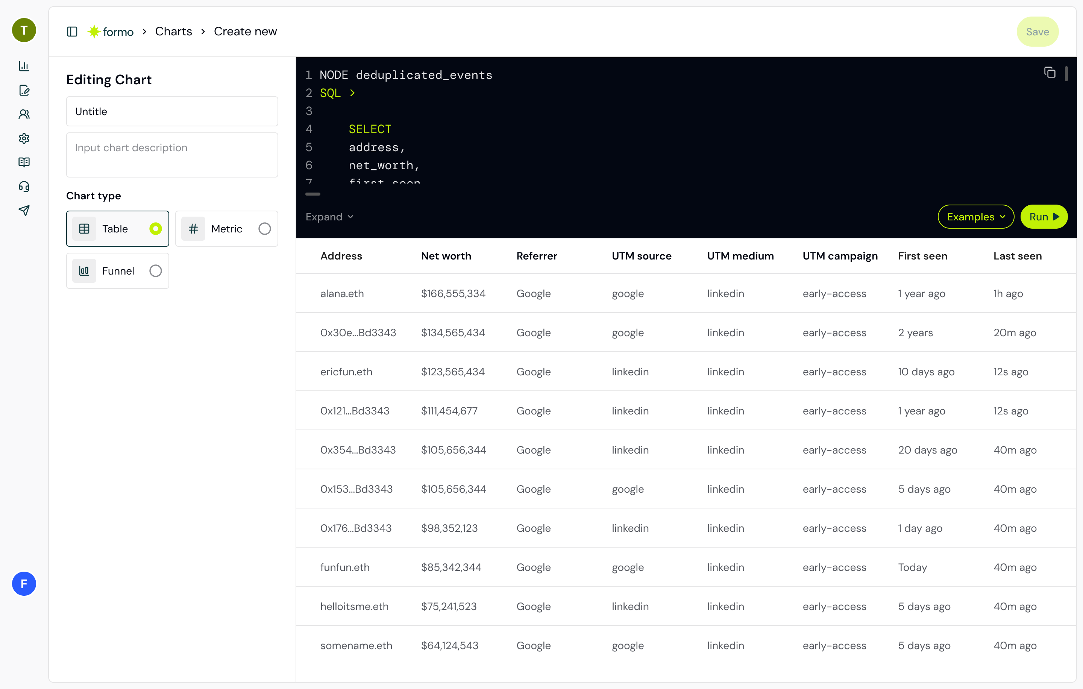Click the edit note sidebar icon
Screen dimensions: 1083x689
24,90
